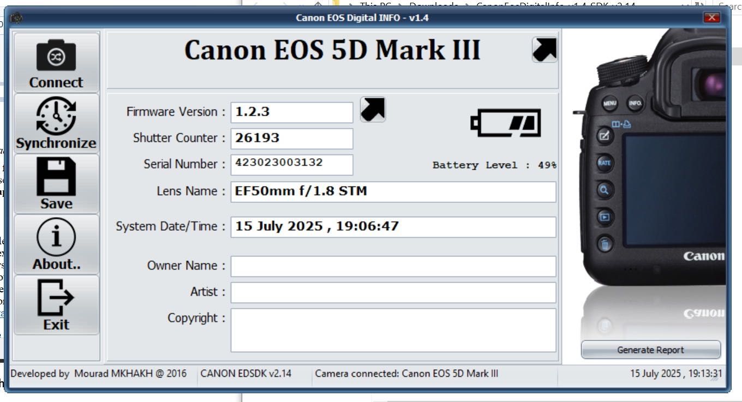This screenshot has height=402, width=742.
Task: Click the 'Lens Name :' label
Action: 191,191
